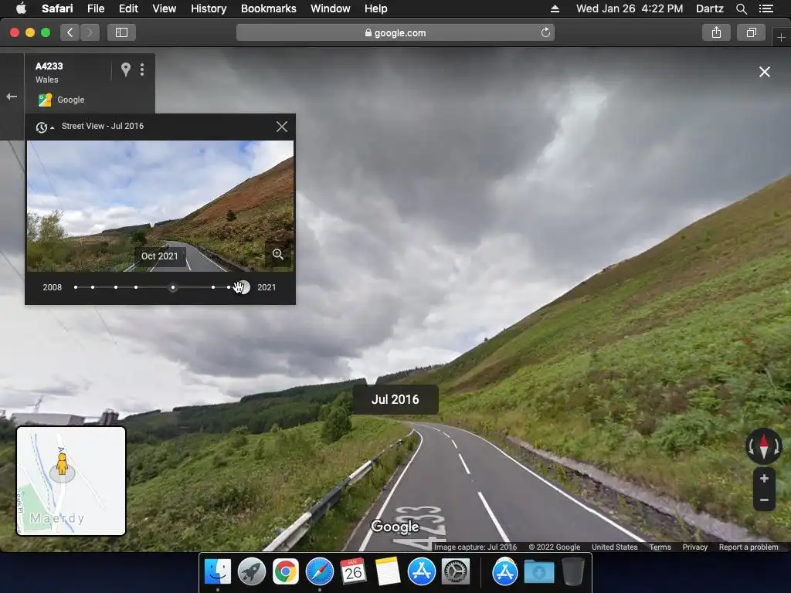Select the Oct 2021 preview thumbnail

pyautogui.click(x=160, y=206)
